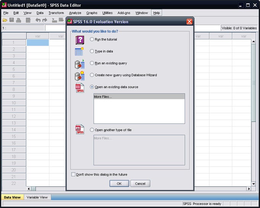Select row header 22
The height and width of the screenshot is (208, 260).
point(14,183)
